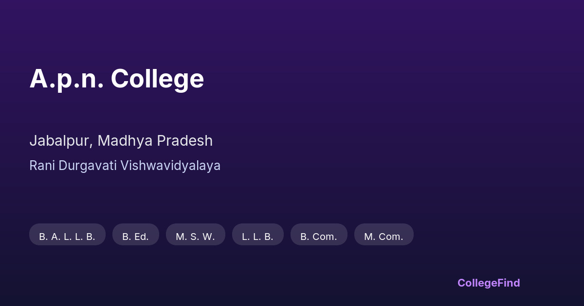Viewport: 584px width, 306px height.
Task: Click the College part of CollegeFind logo
Action: tap(477, 283)
